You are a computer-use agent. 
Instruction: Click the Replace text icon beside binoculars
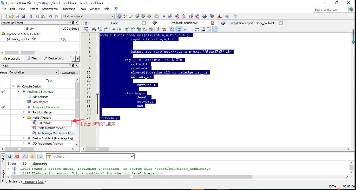(100, 29)
